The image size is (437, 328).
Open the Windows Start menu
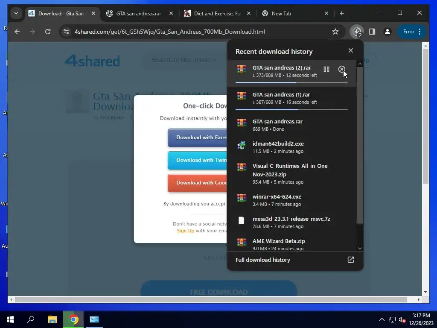(10, 319)
